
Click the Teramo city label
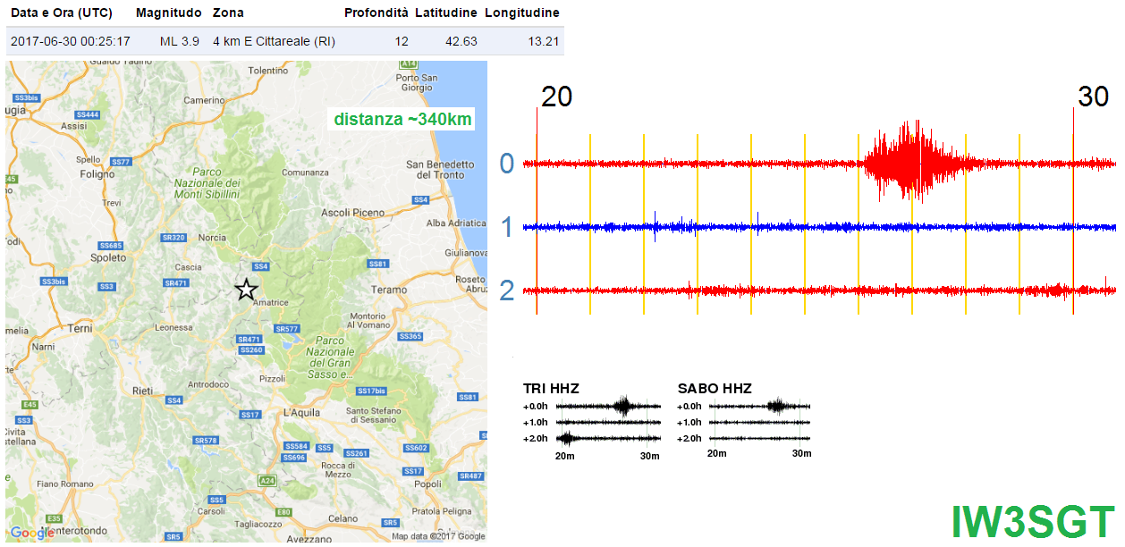(390, 290)
